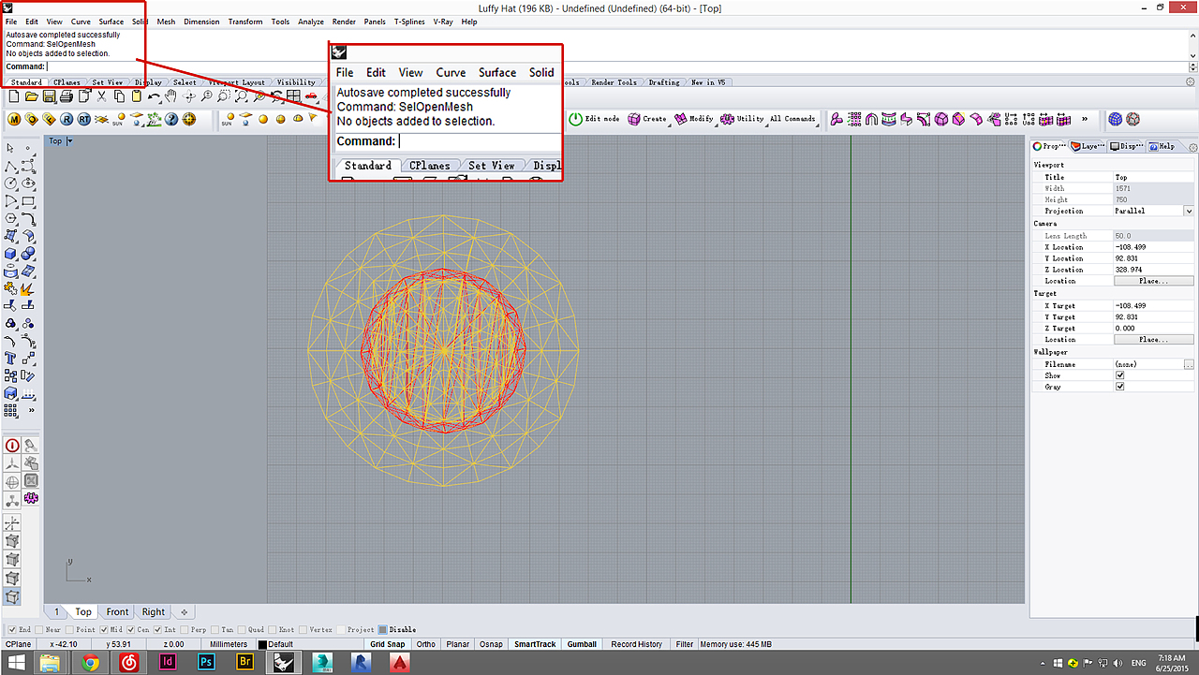Viewport: 1199px width, 675px height.
Task: Switch to the Right viewport tab
Action: coord(154,612)
